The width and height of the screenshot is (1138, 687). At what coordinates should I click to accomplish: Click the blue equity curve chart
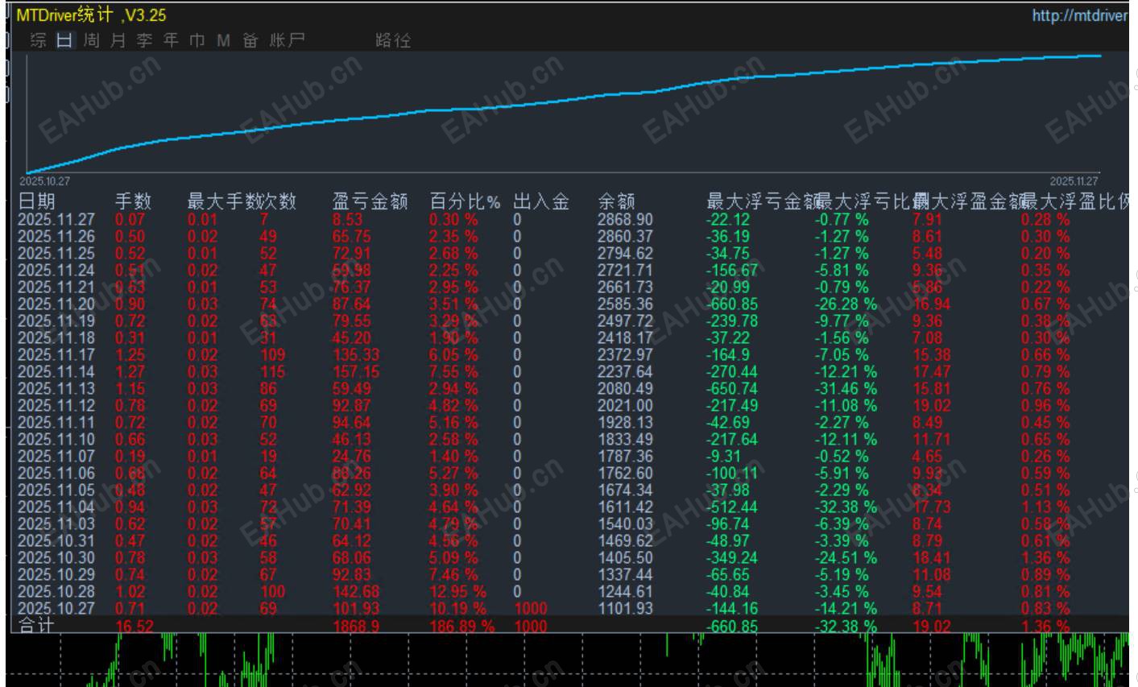point(564,113)
